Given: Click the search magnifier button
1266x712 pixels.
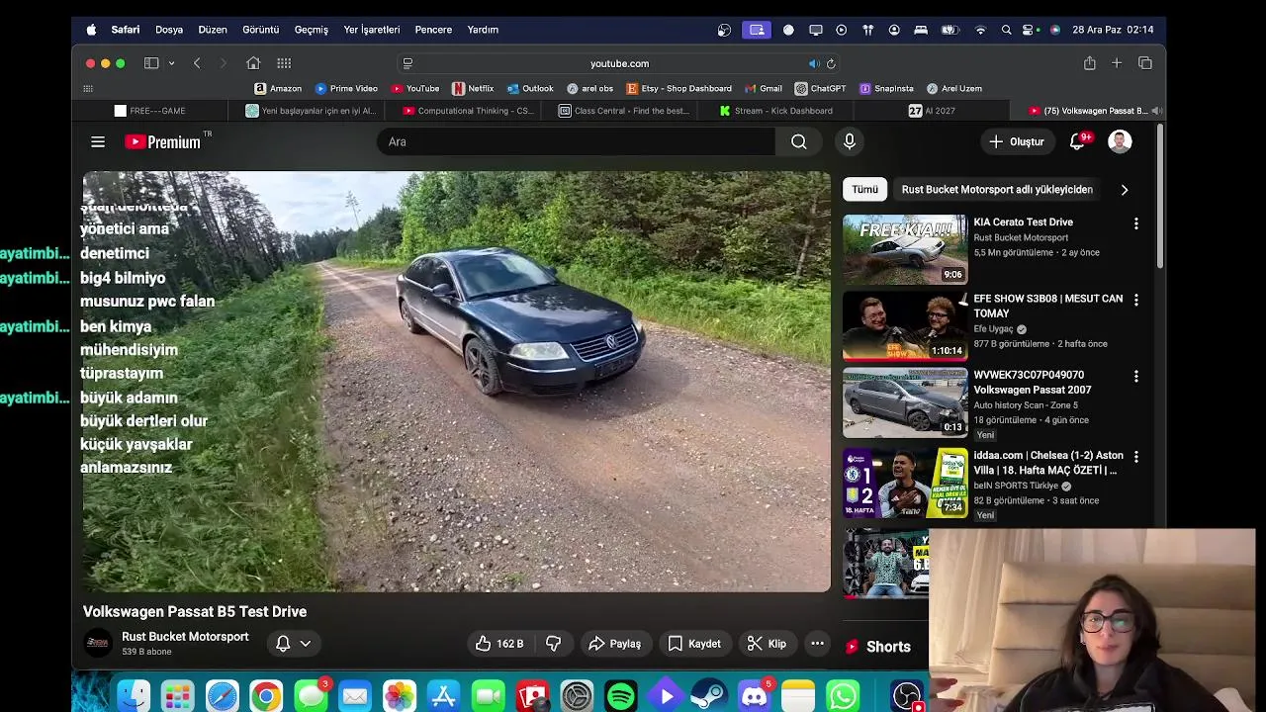Looking at the screenshot, I should pyautogui.click(x=799, y=141).
